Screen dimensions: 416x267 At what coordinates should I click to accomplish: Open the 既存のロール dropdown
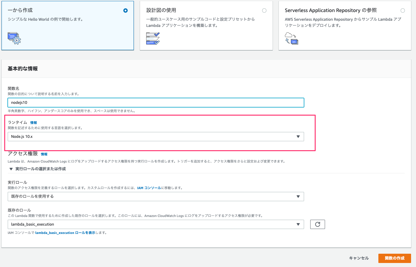point(156,224)
